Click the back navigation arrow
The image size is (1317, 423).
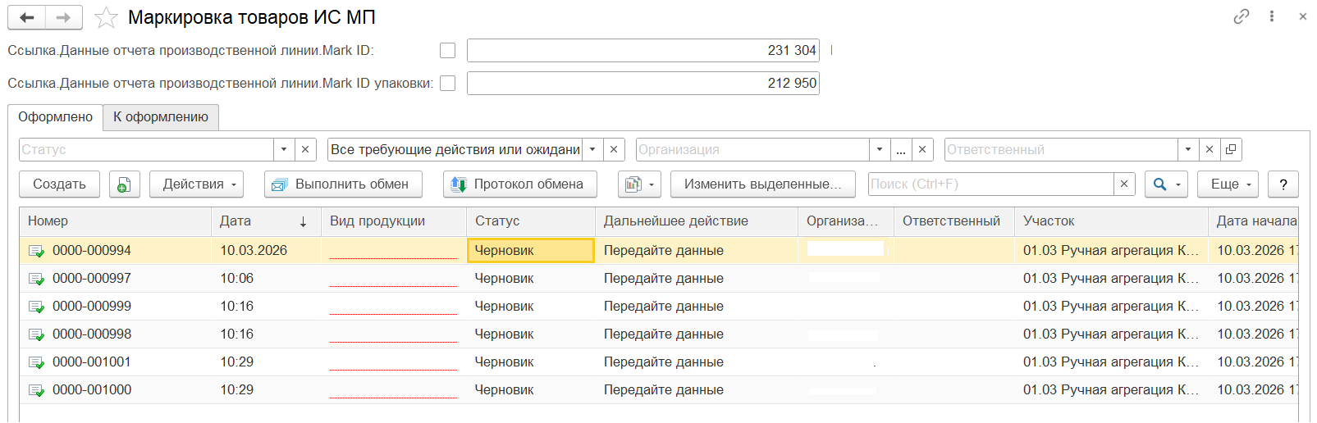27,17
